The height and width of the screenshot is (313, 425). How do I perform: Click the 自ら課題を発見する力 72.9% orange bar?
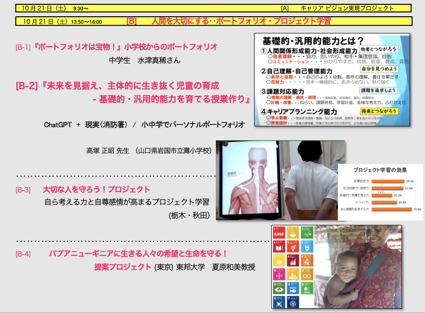pos(391,210)
